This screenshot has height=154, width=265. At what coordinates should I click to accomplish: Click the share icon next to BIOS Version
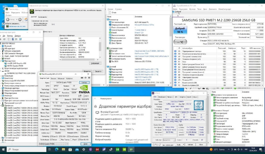(80, 96)
